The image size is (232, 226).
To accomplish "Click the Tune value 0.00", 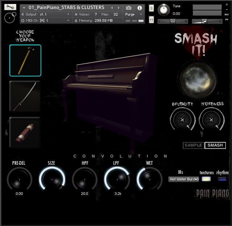I will [x=176, y=14].
